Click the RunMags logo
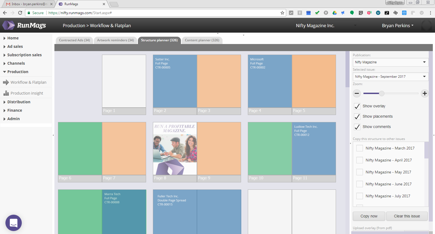The image size is (435, 234). click(x=24, y=25)
